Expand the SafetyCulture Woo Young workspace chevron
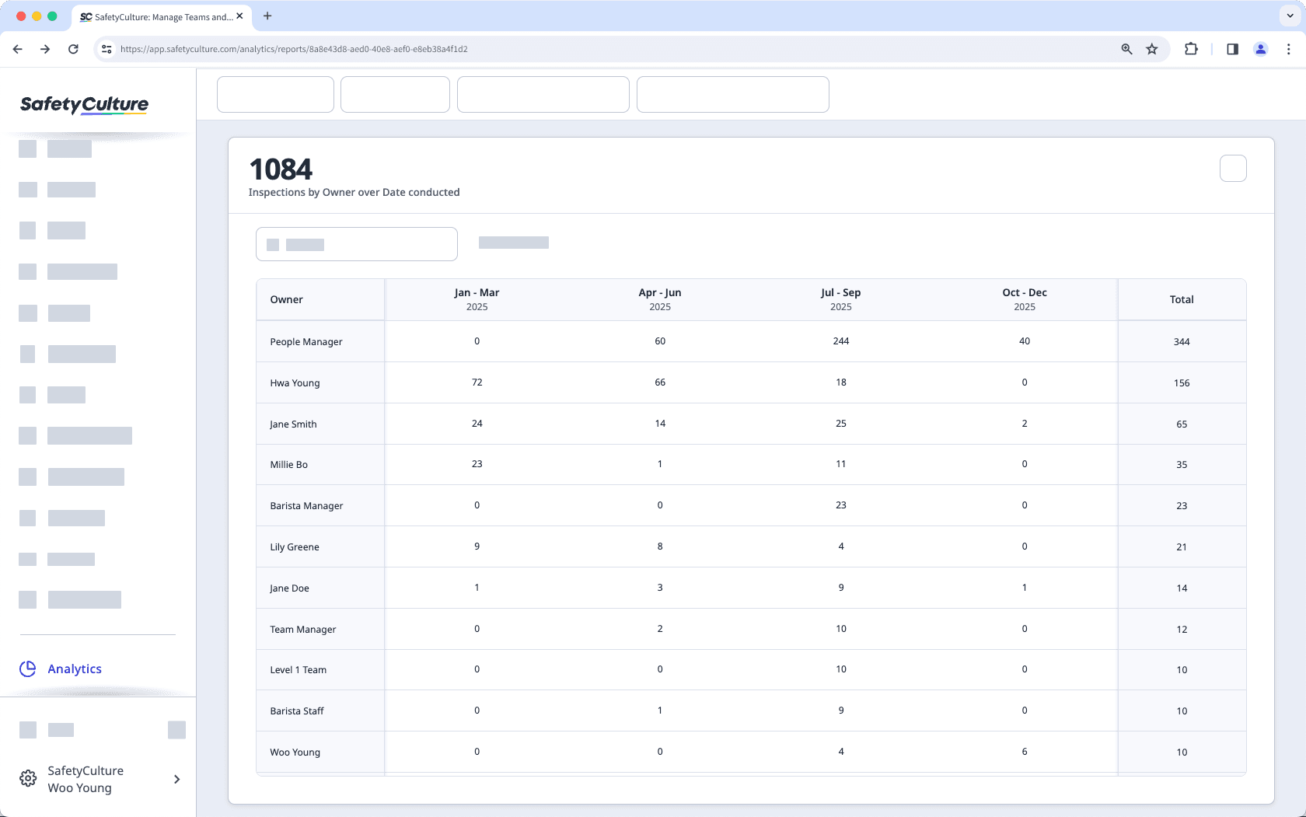This screenshot has height=817, width=1306. tap(176, 779)
